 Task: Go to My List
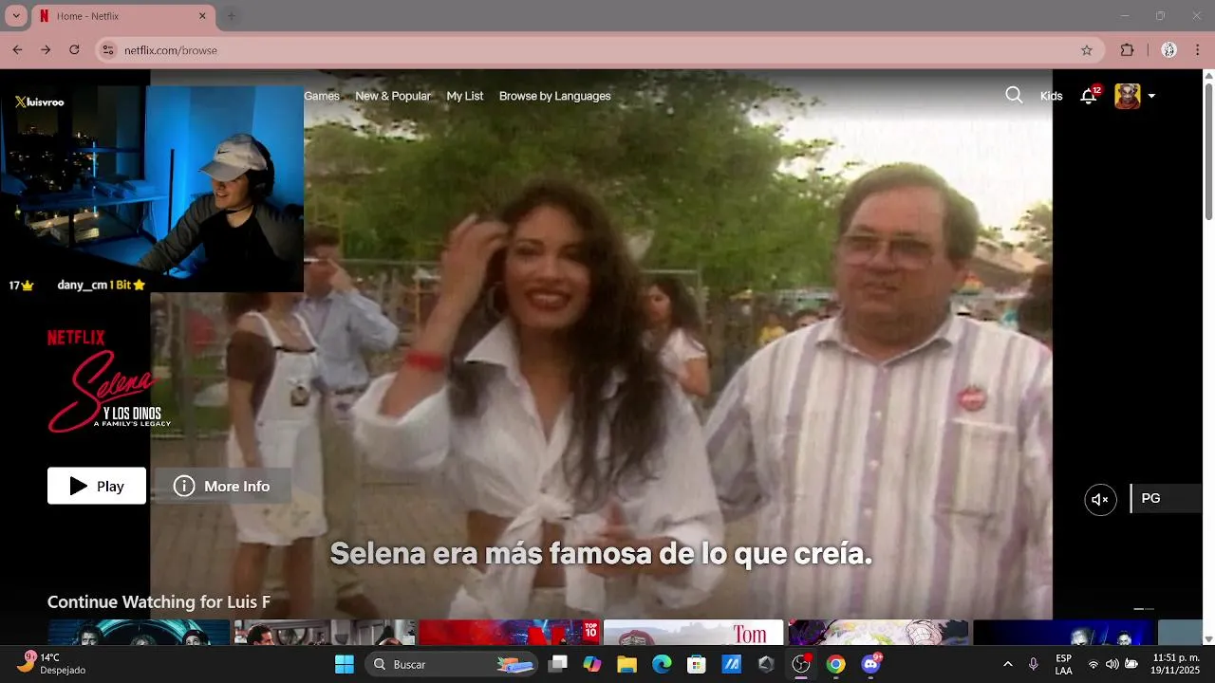(x=465, y=96)
